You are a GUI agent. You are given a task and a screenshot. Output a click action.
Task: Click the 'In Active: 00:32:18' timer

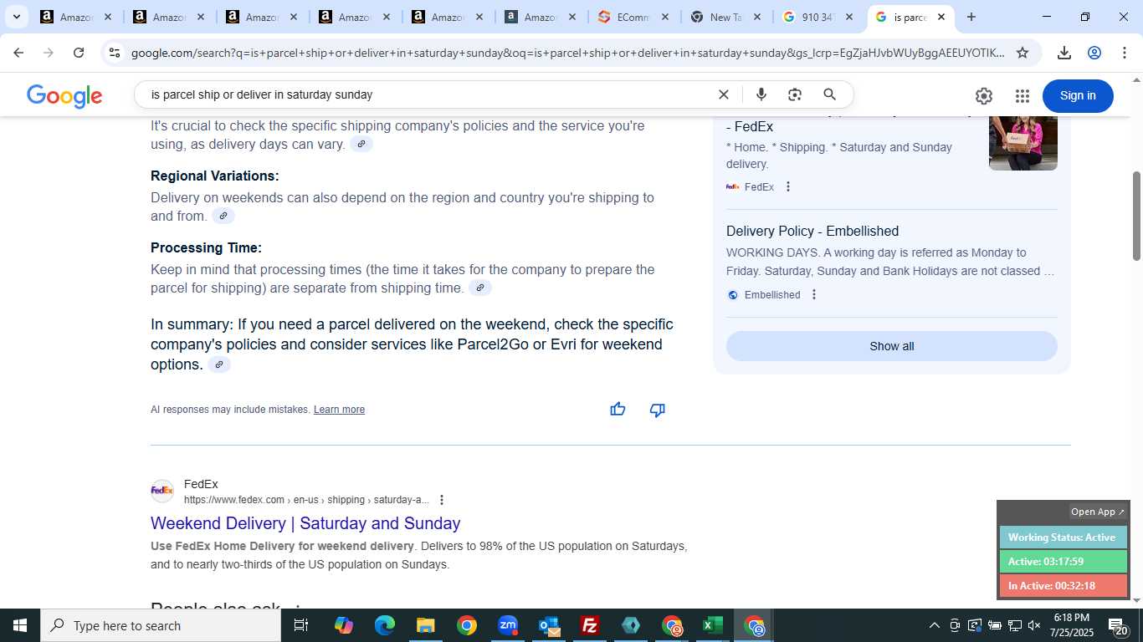point(1063,586)
